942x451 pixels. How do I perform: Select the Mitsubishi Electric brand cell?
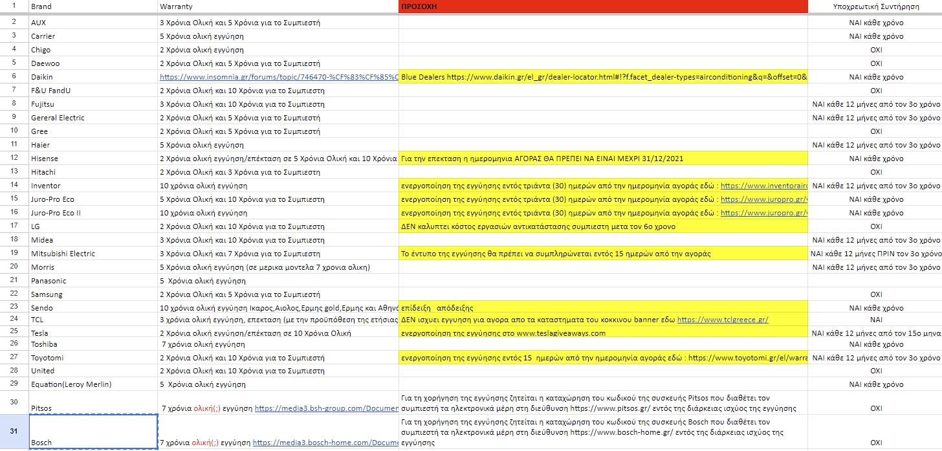93,254
